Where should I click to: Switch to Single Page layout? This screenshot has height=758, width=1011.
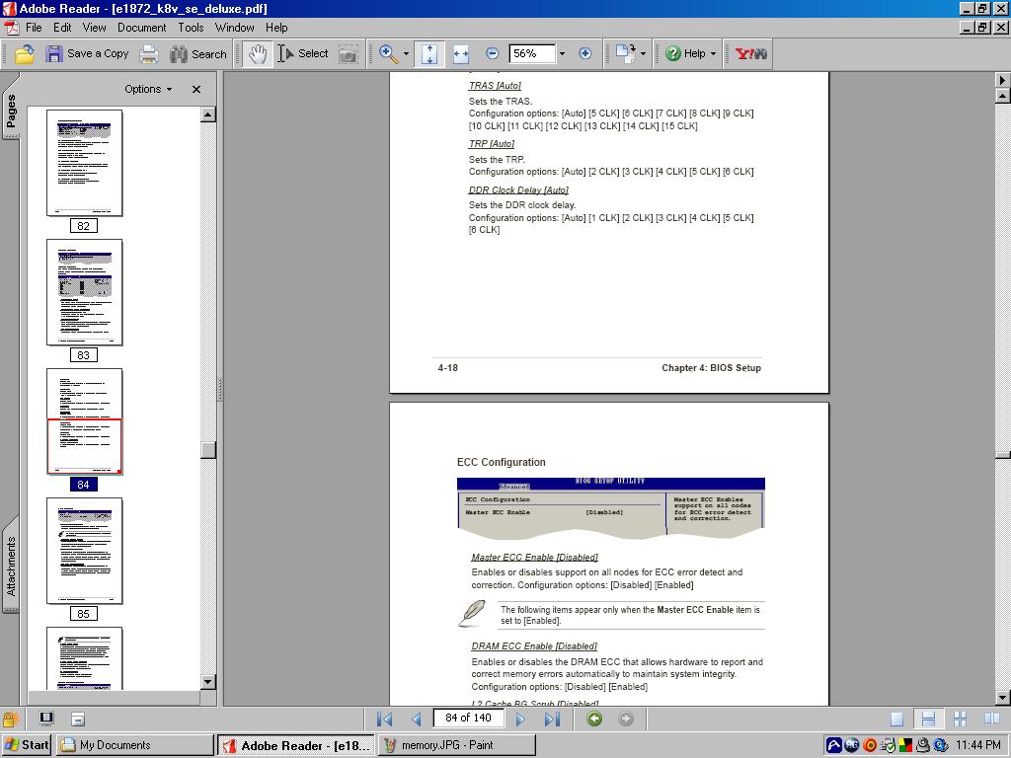point(896,719)
